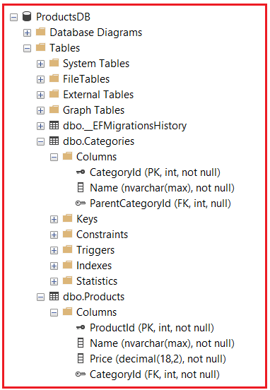
Task: Click the dbo.__EFMigrationsHistory table icon
Action: [x=54, y=125]
